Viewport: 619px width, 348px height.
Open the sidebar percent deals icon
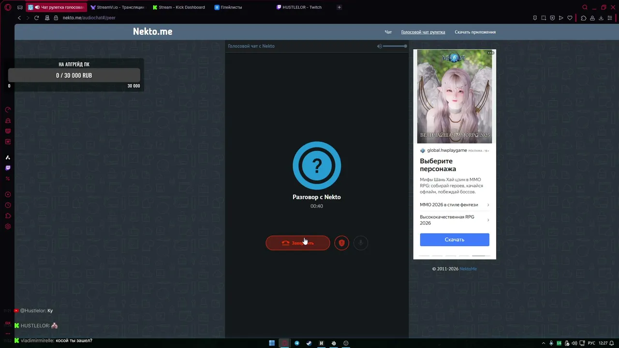8,178
